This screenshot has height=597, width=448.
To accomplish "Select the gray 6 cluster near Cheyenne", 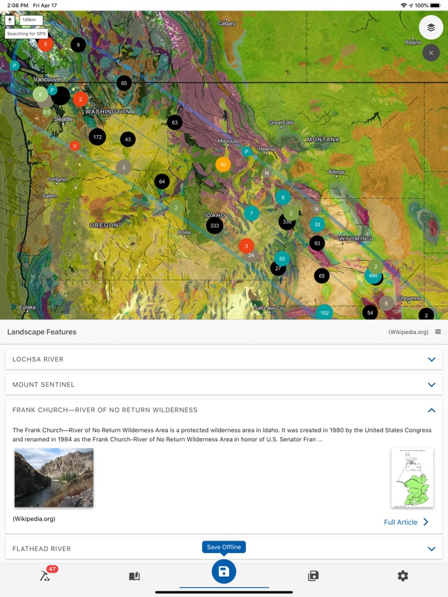I will pyautogui.click(x=386, y=303).
